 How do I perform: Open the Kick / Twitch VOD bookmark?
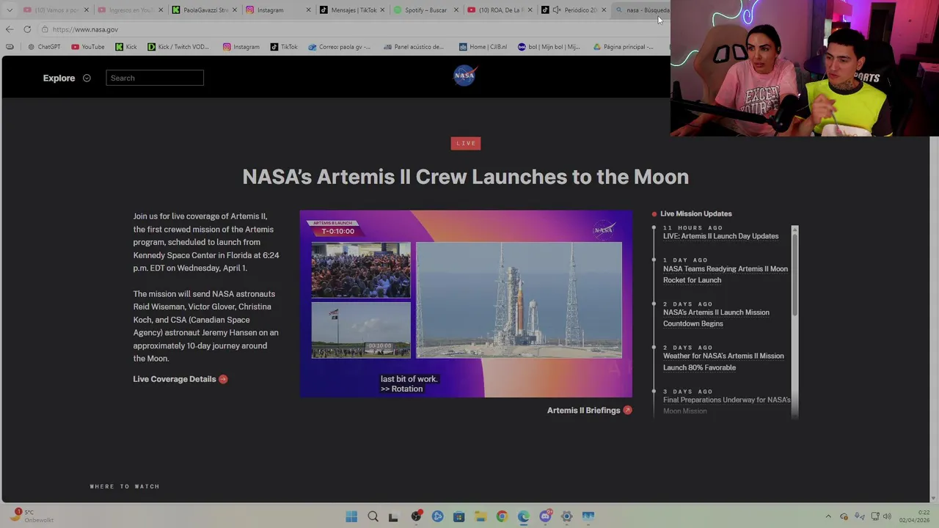tap(178, 47)
